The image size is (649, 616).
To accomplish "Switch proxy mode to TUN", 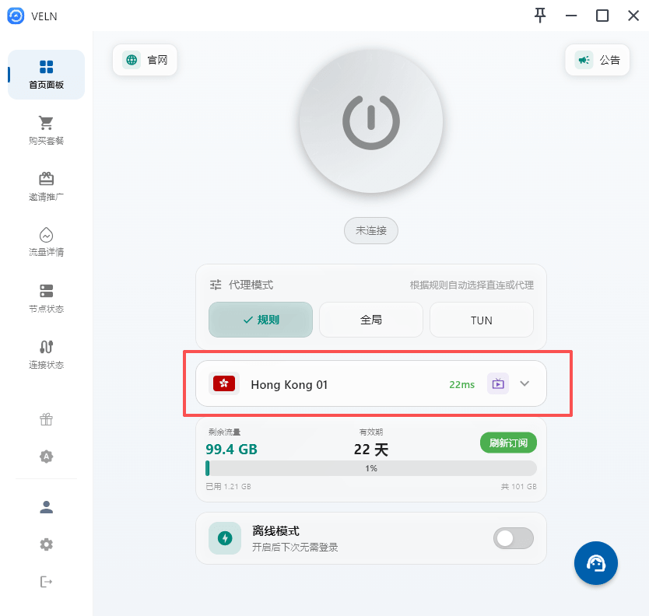I will 481,320.
